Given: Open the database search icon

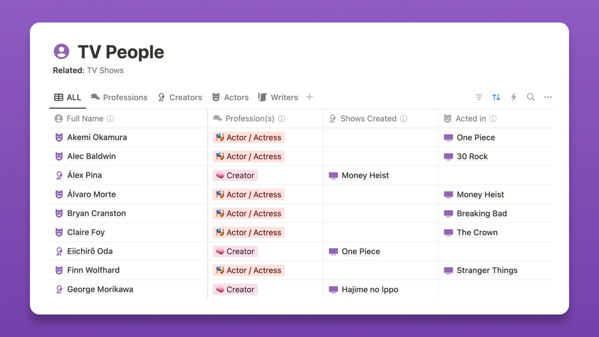Looking at the screenshot, I should 530,97.
